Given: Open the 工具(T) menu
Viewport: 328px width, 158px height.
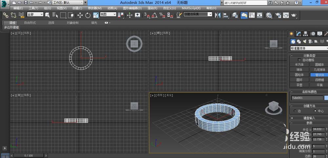Looking at the screenshot, I should 33,8.
